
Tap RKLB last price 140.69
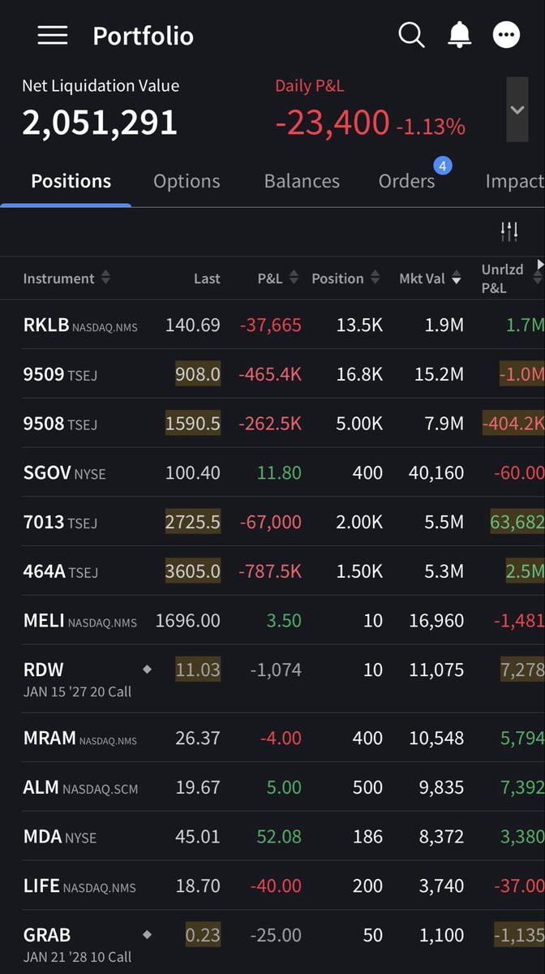192,325
